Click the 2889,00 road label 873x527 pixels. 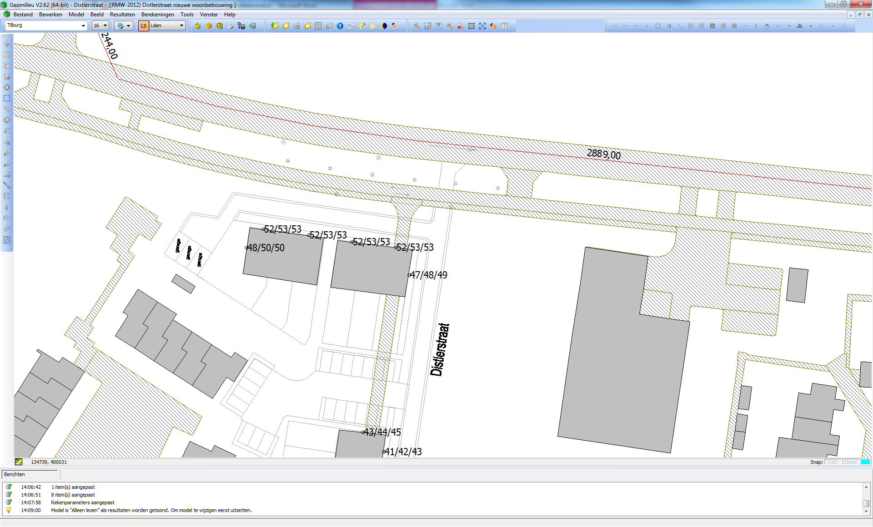coord(604,154)
